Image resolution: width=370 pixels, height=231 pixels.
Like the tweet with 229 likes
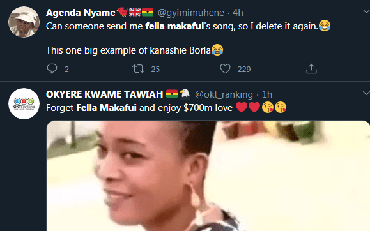click(225, 69)
